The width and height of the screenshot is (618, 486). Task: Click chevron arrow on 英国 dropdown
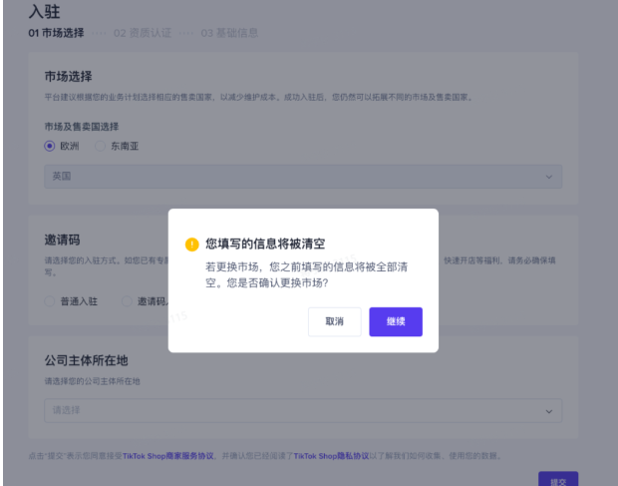(548, 177)
